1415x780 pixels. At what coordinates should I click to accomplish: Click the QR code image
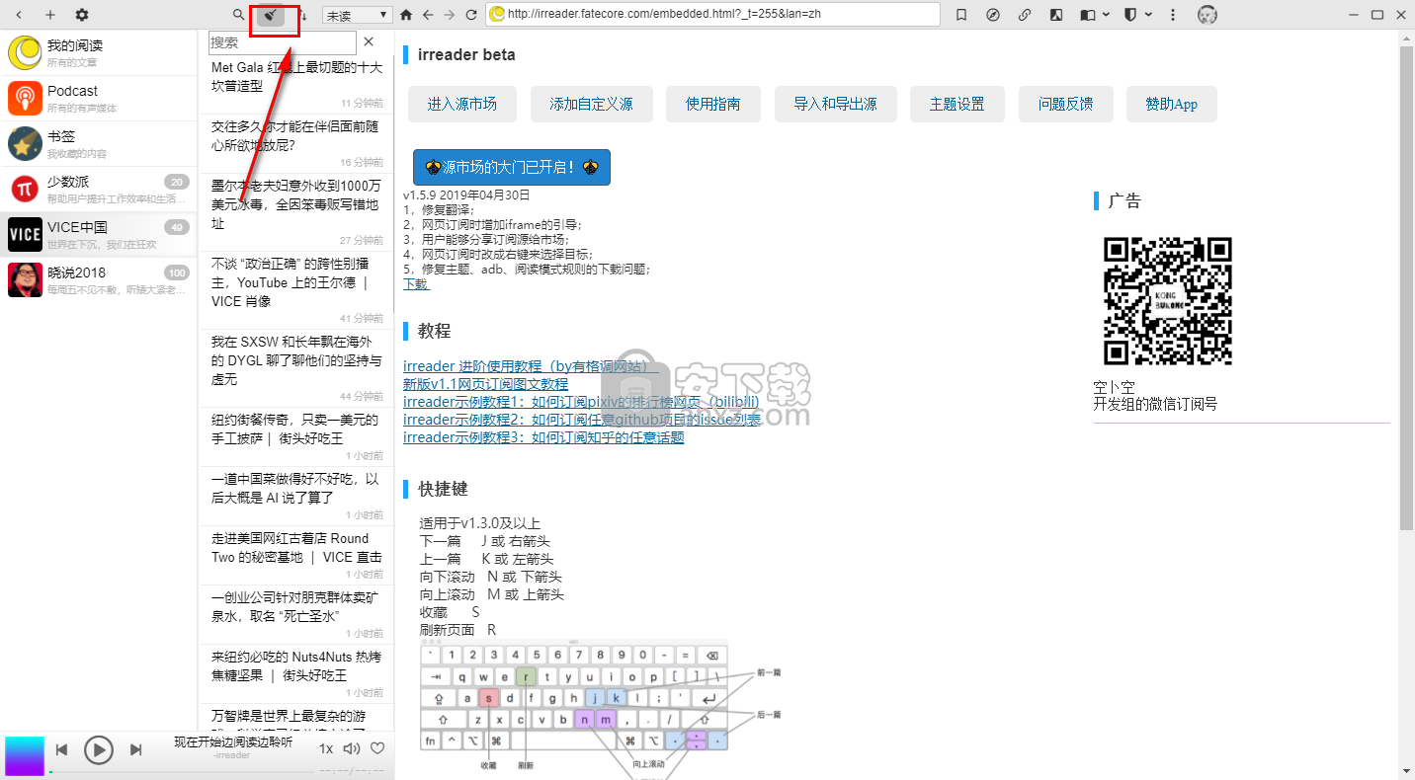point(1167,301)
